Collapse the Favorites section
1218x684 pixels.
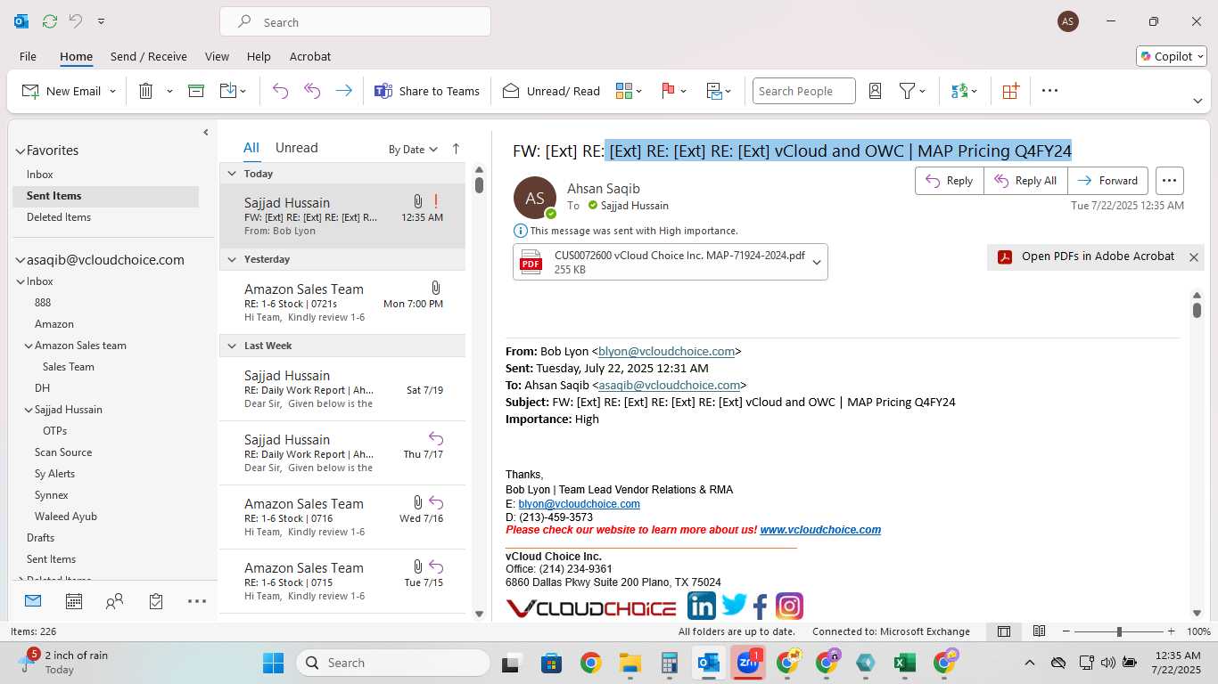click(x=20, y=151)
